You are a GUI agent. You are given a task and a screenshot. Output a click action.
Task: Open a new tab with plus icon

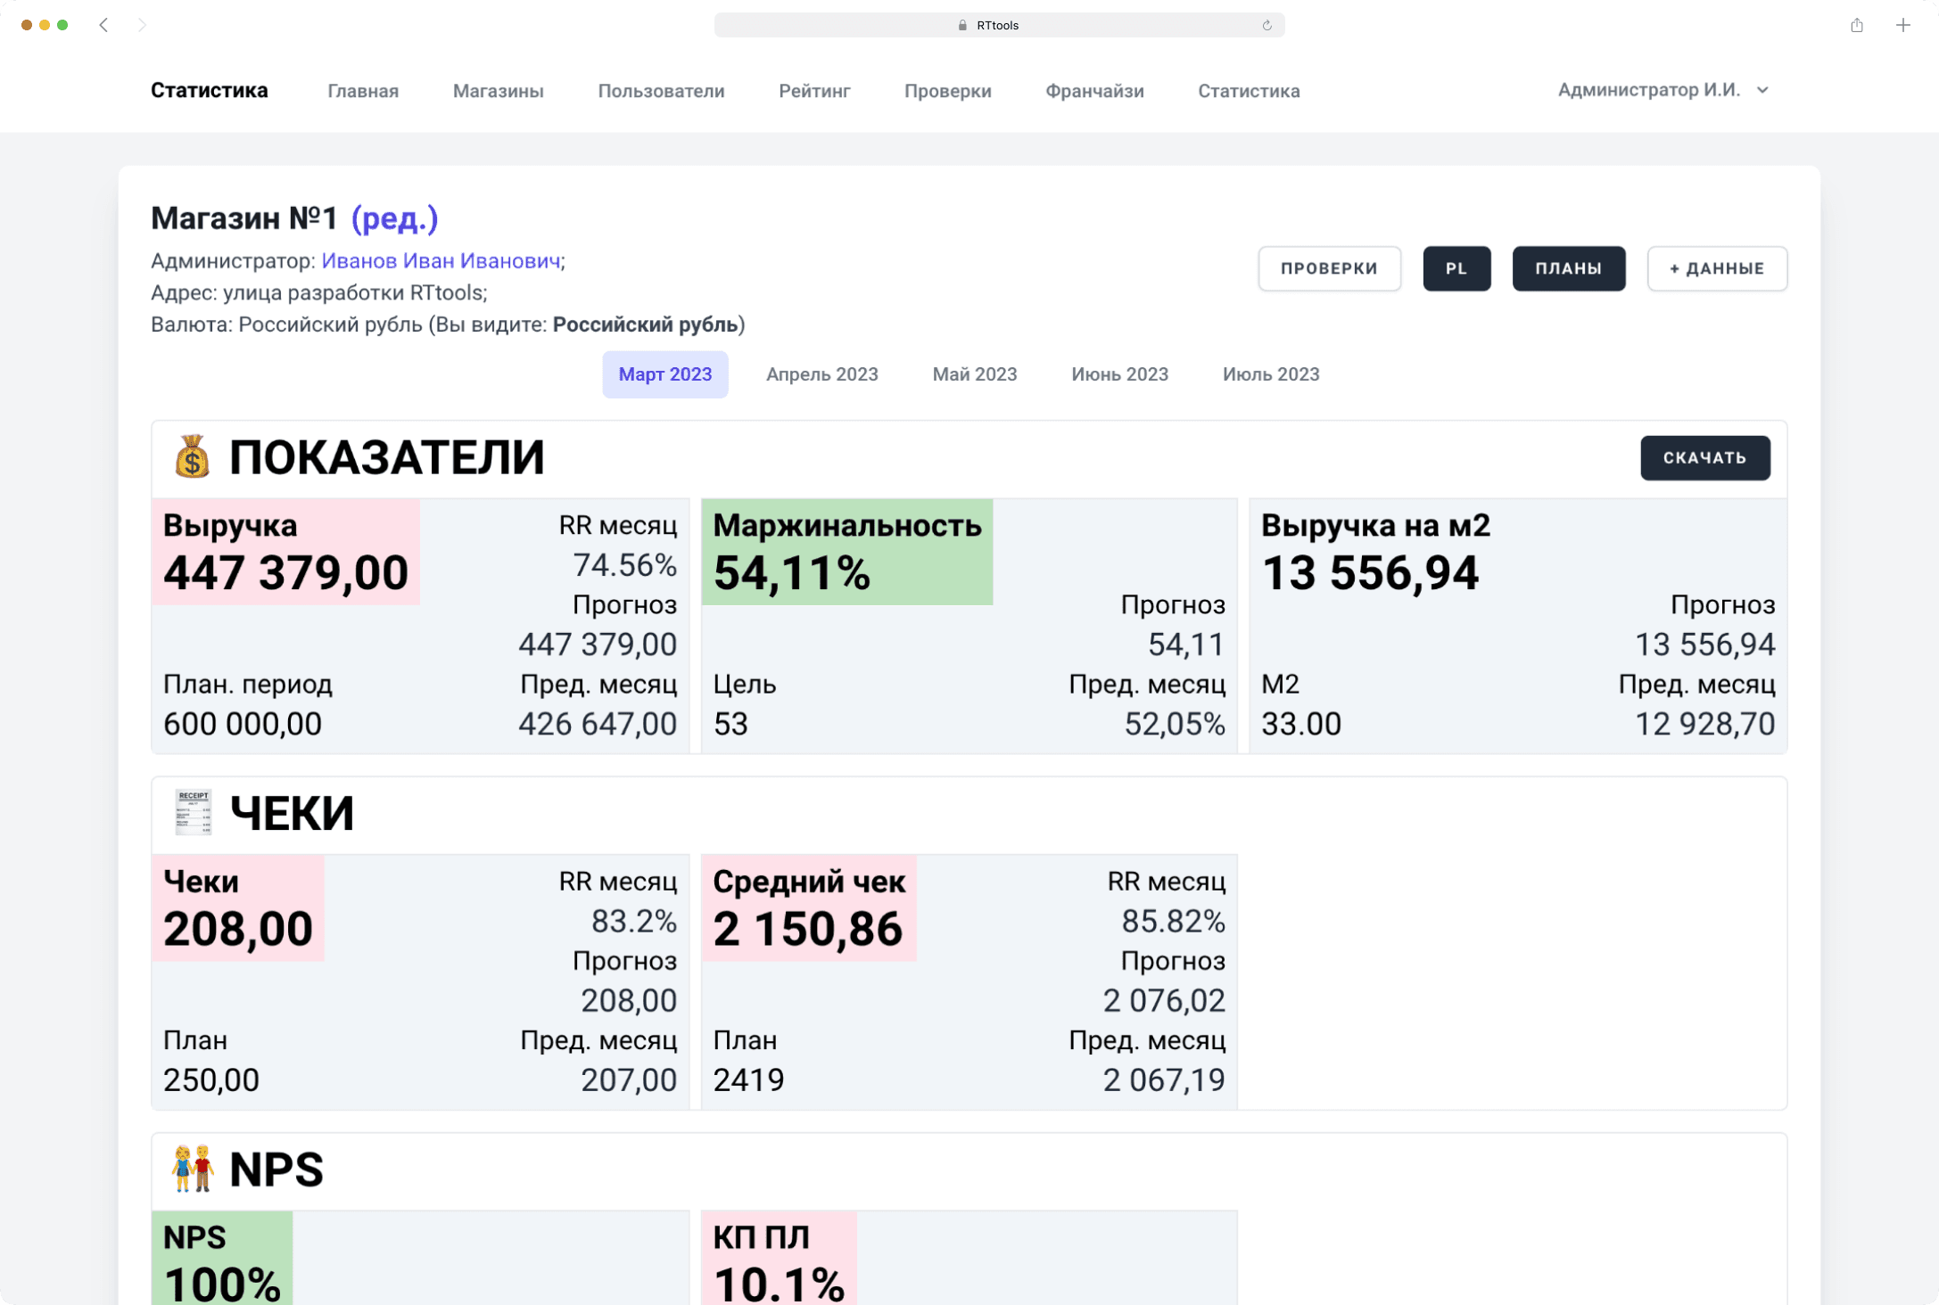1903,25
